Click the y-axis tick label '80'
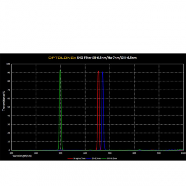 click(9, 81)
